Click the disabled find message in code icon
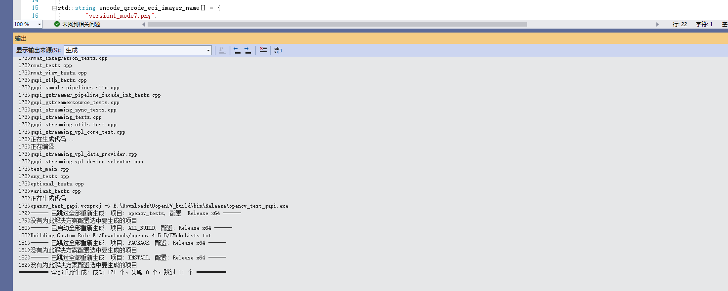Viewport: 728px width, 291px height. (223, 50)
